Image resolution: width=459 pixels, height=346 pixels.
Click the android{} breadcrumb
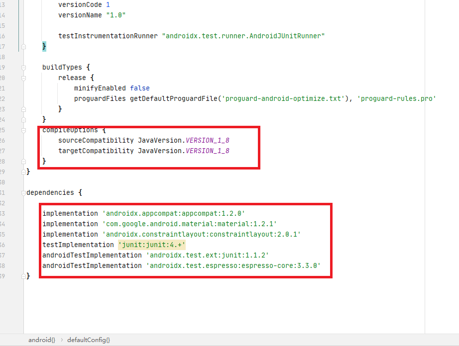[41, 340]
